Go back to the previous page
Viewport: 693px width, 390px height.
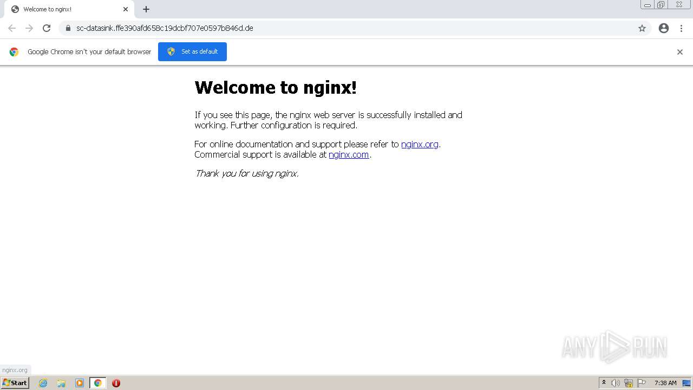(12, 28)
